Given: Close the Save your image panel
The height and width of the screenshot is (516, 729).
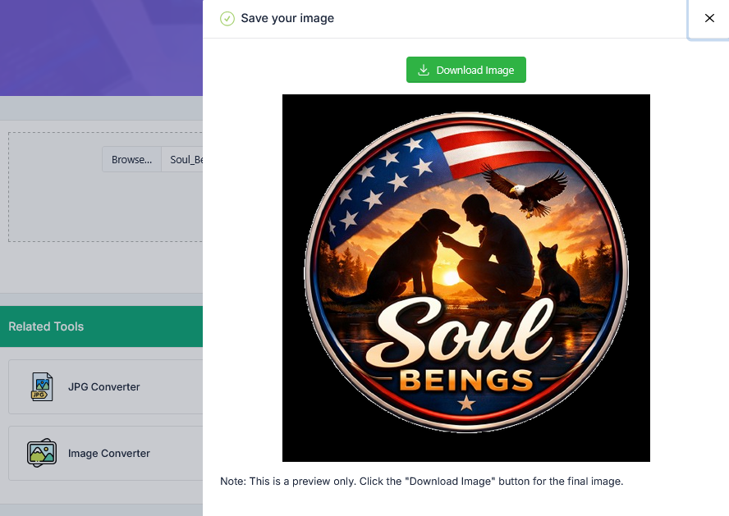Looking at the screenshot, I should pyautogui.click(x=709, y=18).
